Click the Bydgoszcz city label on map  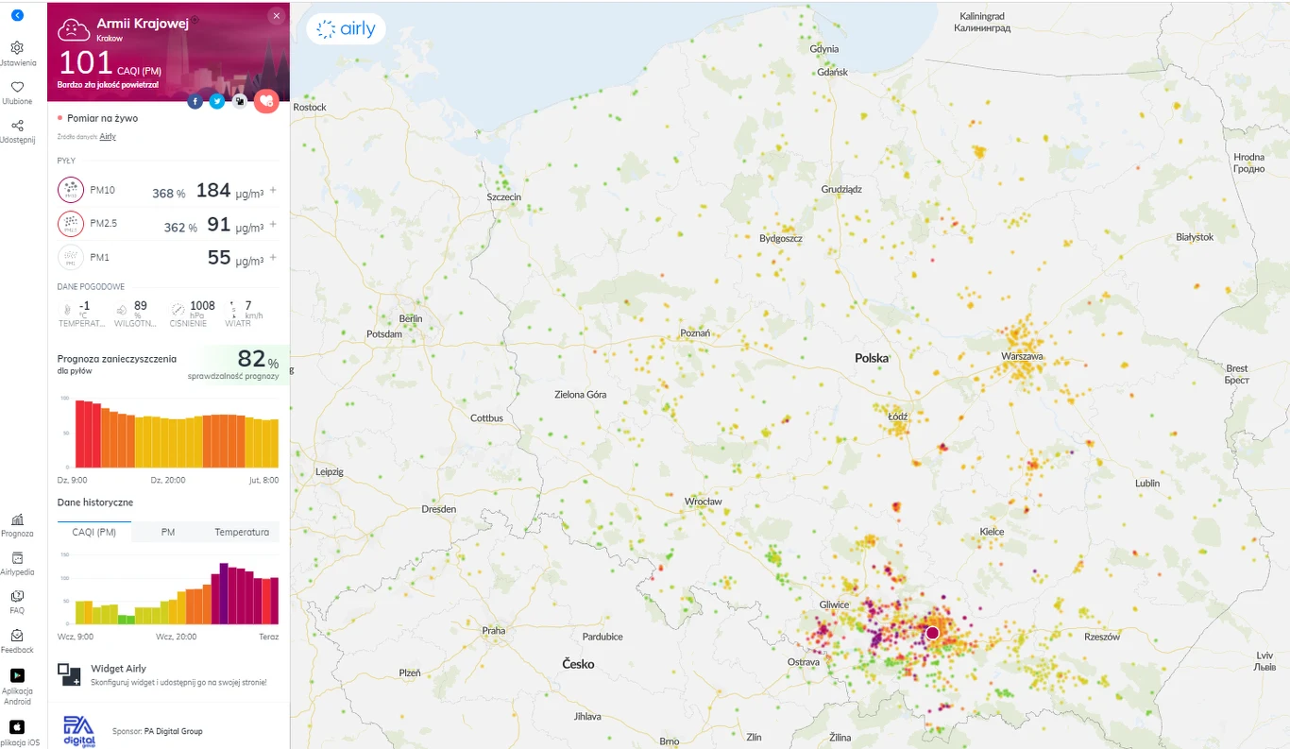tap(781, 238)
